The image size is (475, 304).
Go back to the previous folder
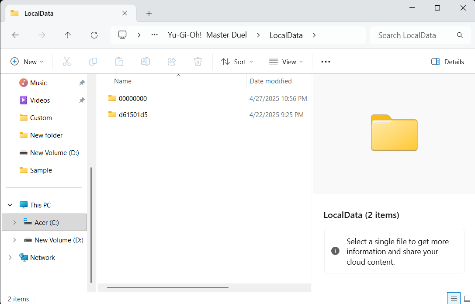coord(15,35)
